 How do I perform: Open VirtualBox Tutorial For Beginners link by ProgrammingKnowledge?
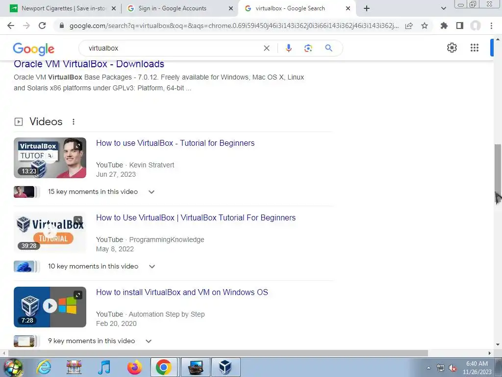pos(196,217)
